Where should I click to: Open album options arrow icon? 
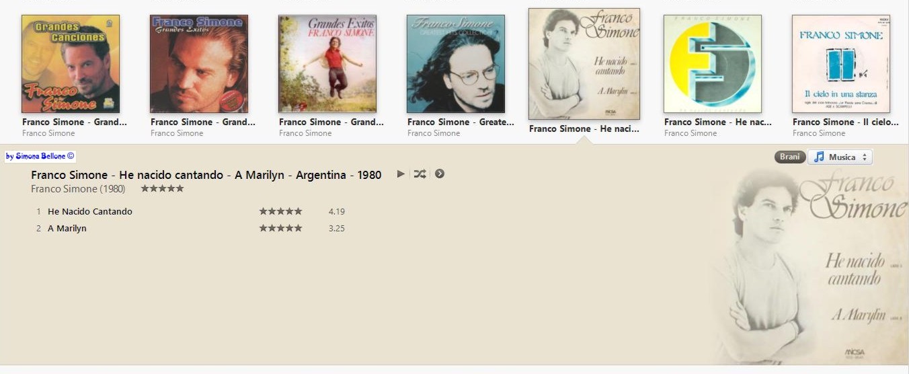439,174
